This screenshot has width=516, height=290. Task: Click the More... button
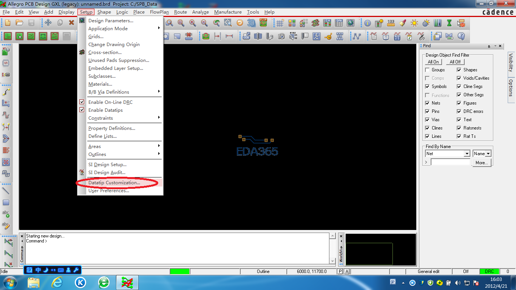(482, 163)
